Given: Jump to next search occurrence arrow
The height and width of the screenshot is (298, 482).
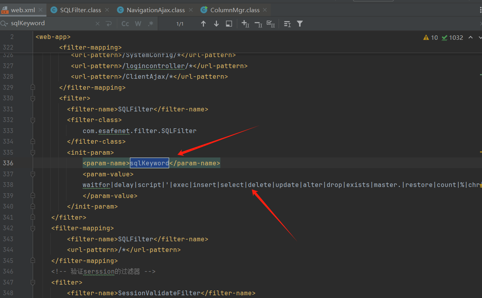Looking at the screenshot, I should [x=216, y=24].
